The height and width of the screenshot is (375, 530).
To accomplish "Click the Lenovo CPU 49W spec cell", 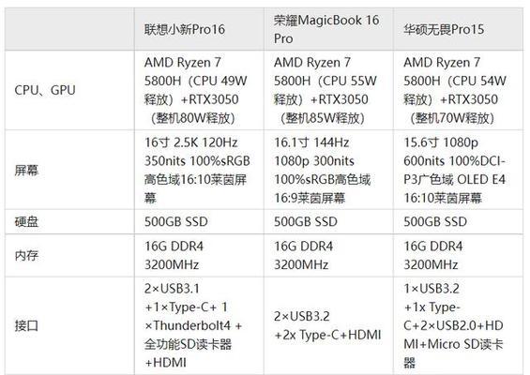I will point(199,90).
